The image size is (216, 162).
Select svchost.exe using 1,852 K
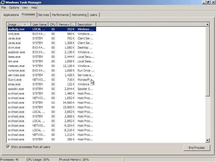52,98
